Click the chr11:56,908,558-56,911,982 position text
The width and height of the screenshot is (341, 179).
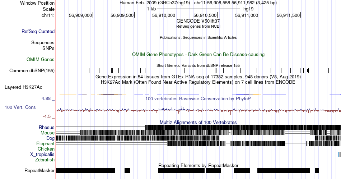tap(235, 3)
